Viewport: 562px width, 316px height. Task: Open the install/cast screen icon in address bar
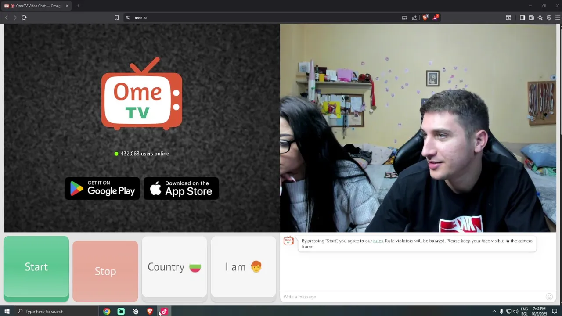click(404, 18)
